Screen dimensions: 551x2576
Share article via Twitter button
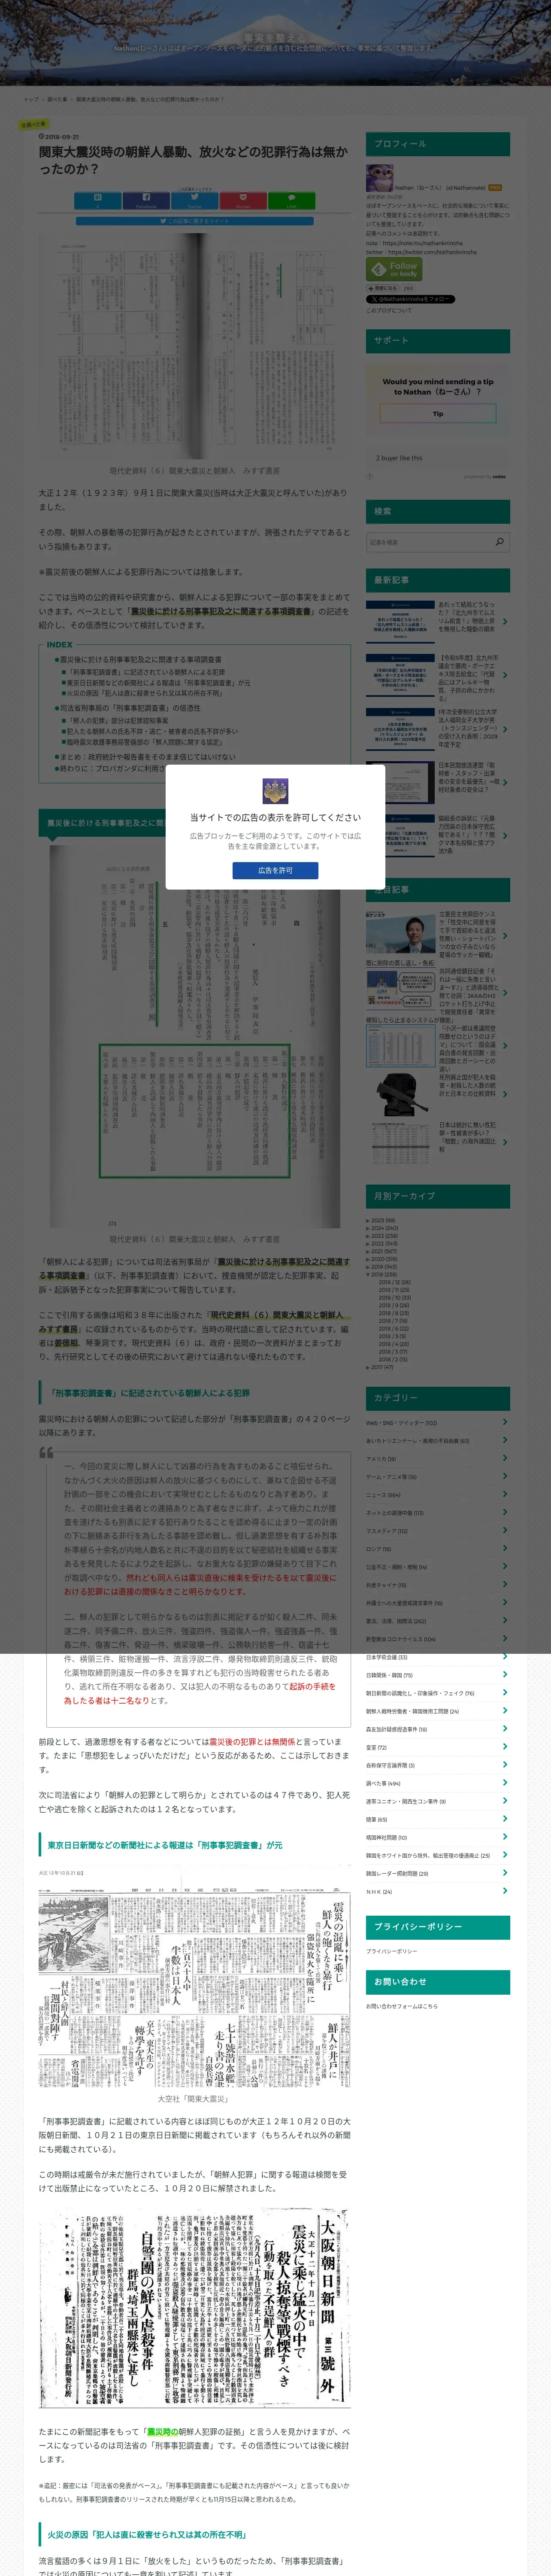click(x=194, y=200)
